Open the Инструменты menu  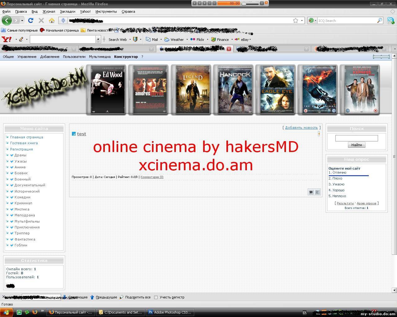click(x=106, y=11)
